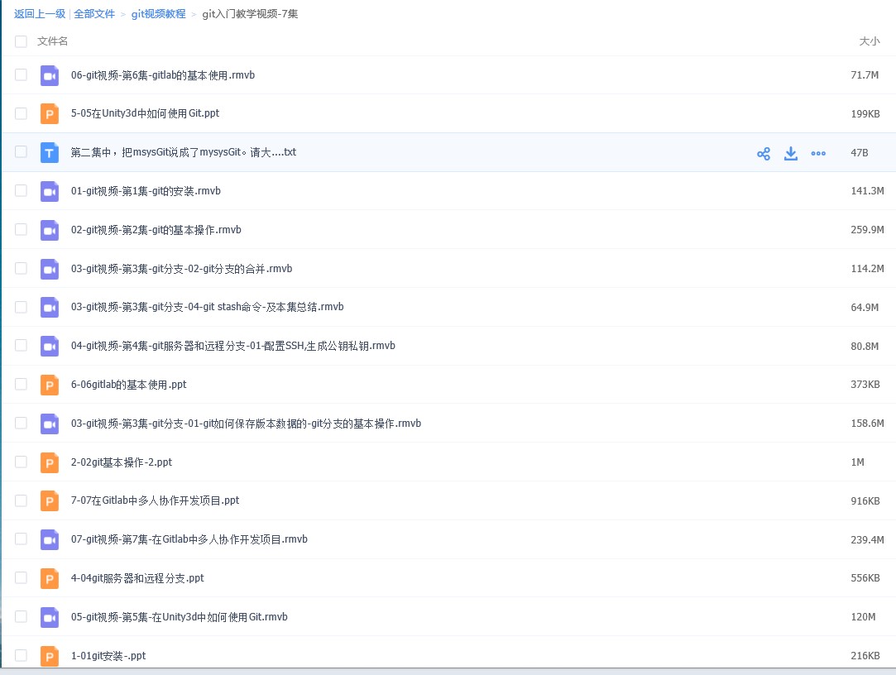Tick the checkbox for 第二集中 txt file
This screenshot has width=896, height=675.
tap(22, 151)
